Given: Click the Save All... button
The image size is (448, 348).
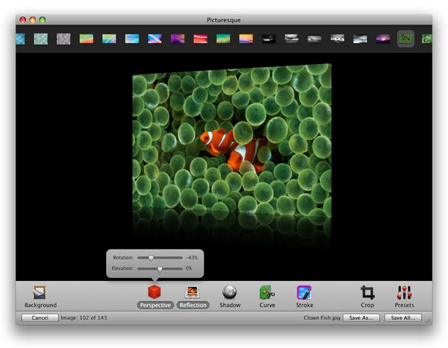Looking at the screenshot, I should [403, 317].
